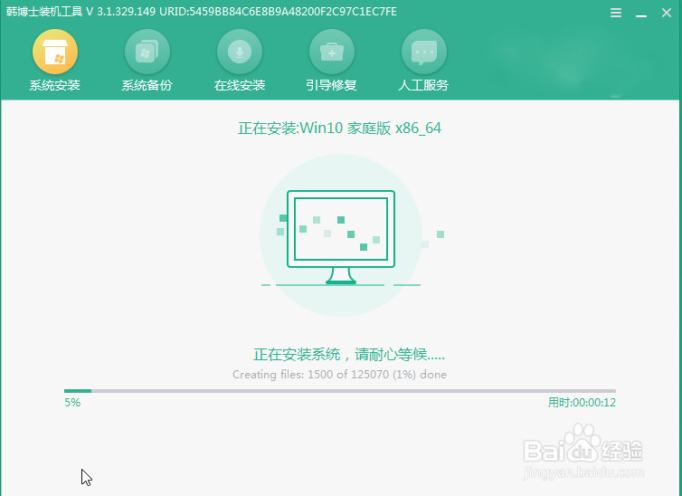Click the title bar version text

[202, 11]
